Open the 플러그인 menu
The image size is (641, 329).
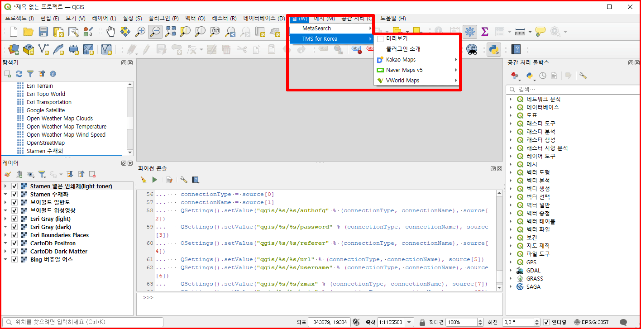(163, 19)
